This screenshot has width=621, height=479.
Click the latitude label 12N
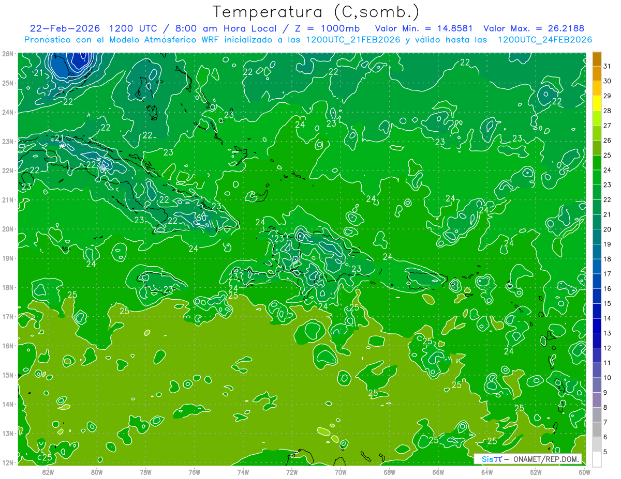click(x=7, y=462)
